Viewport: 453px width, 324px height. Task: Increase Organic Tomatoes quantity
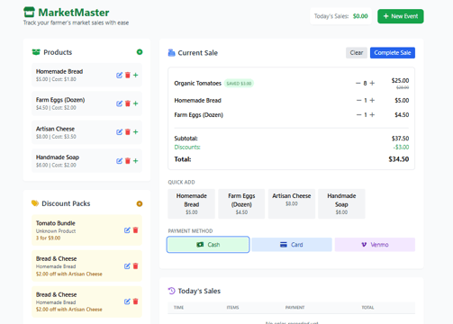(372, 83)
